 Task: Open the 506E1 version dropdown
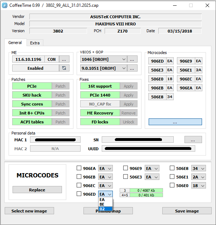[x=198, y=177]
